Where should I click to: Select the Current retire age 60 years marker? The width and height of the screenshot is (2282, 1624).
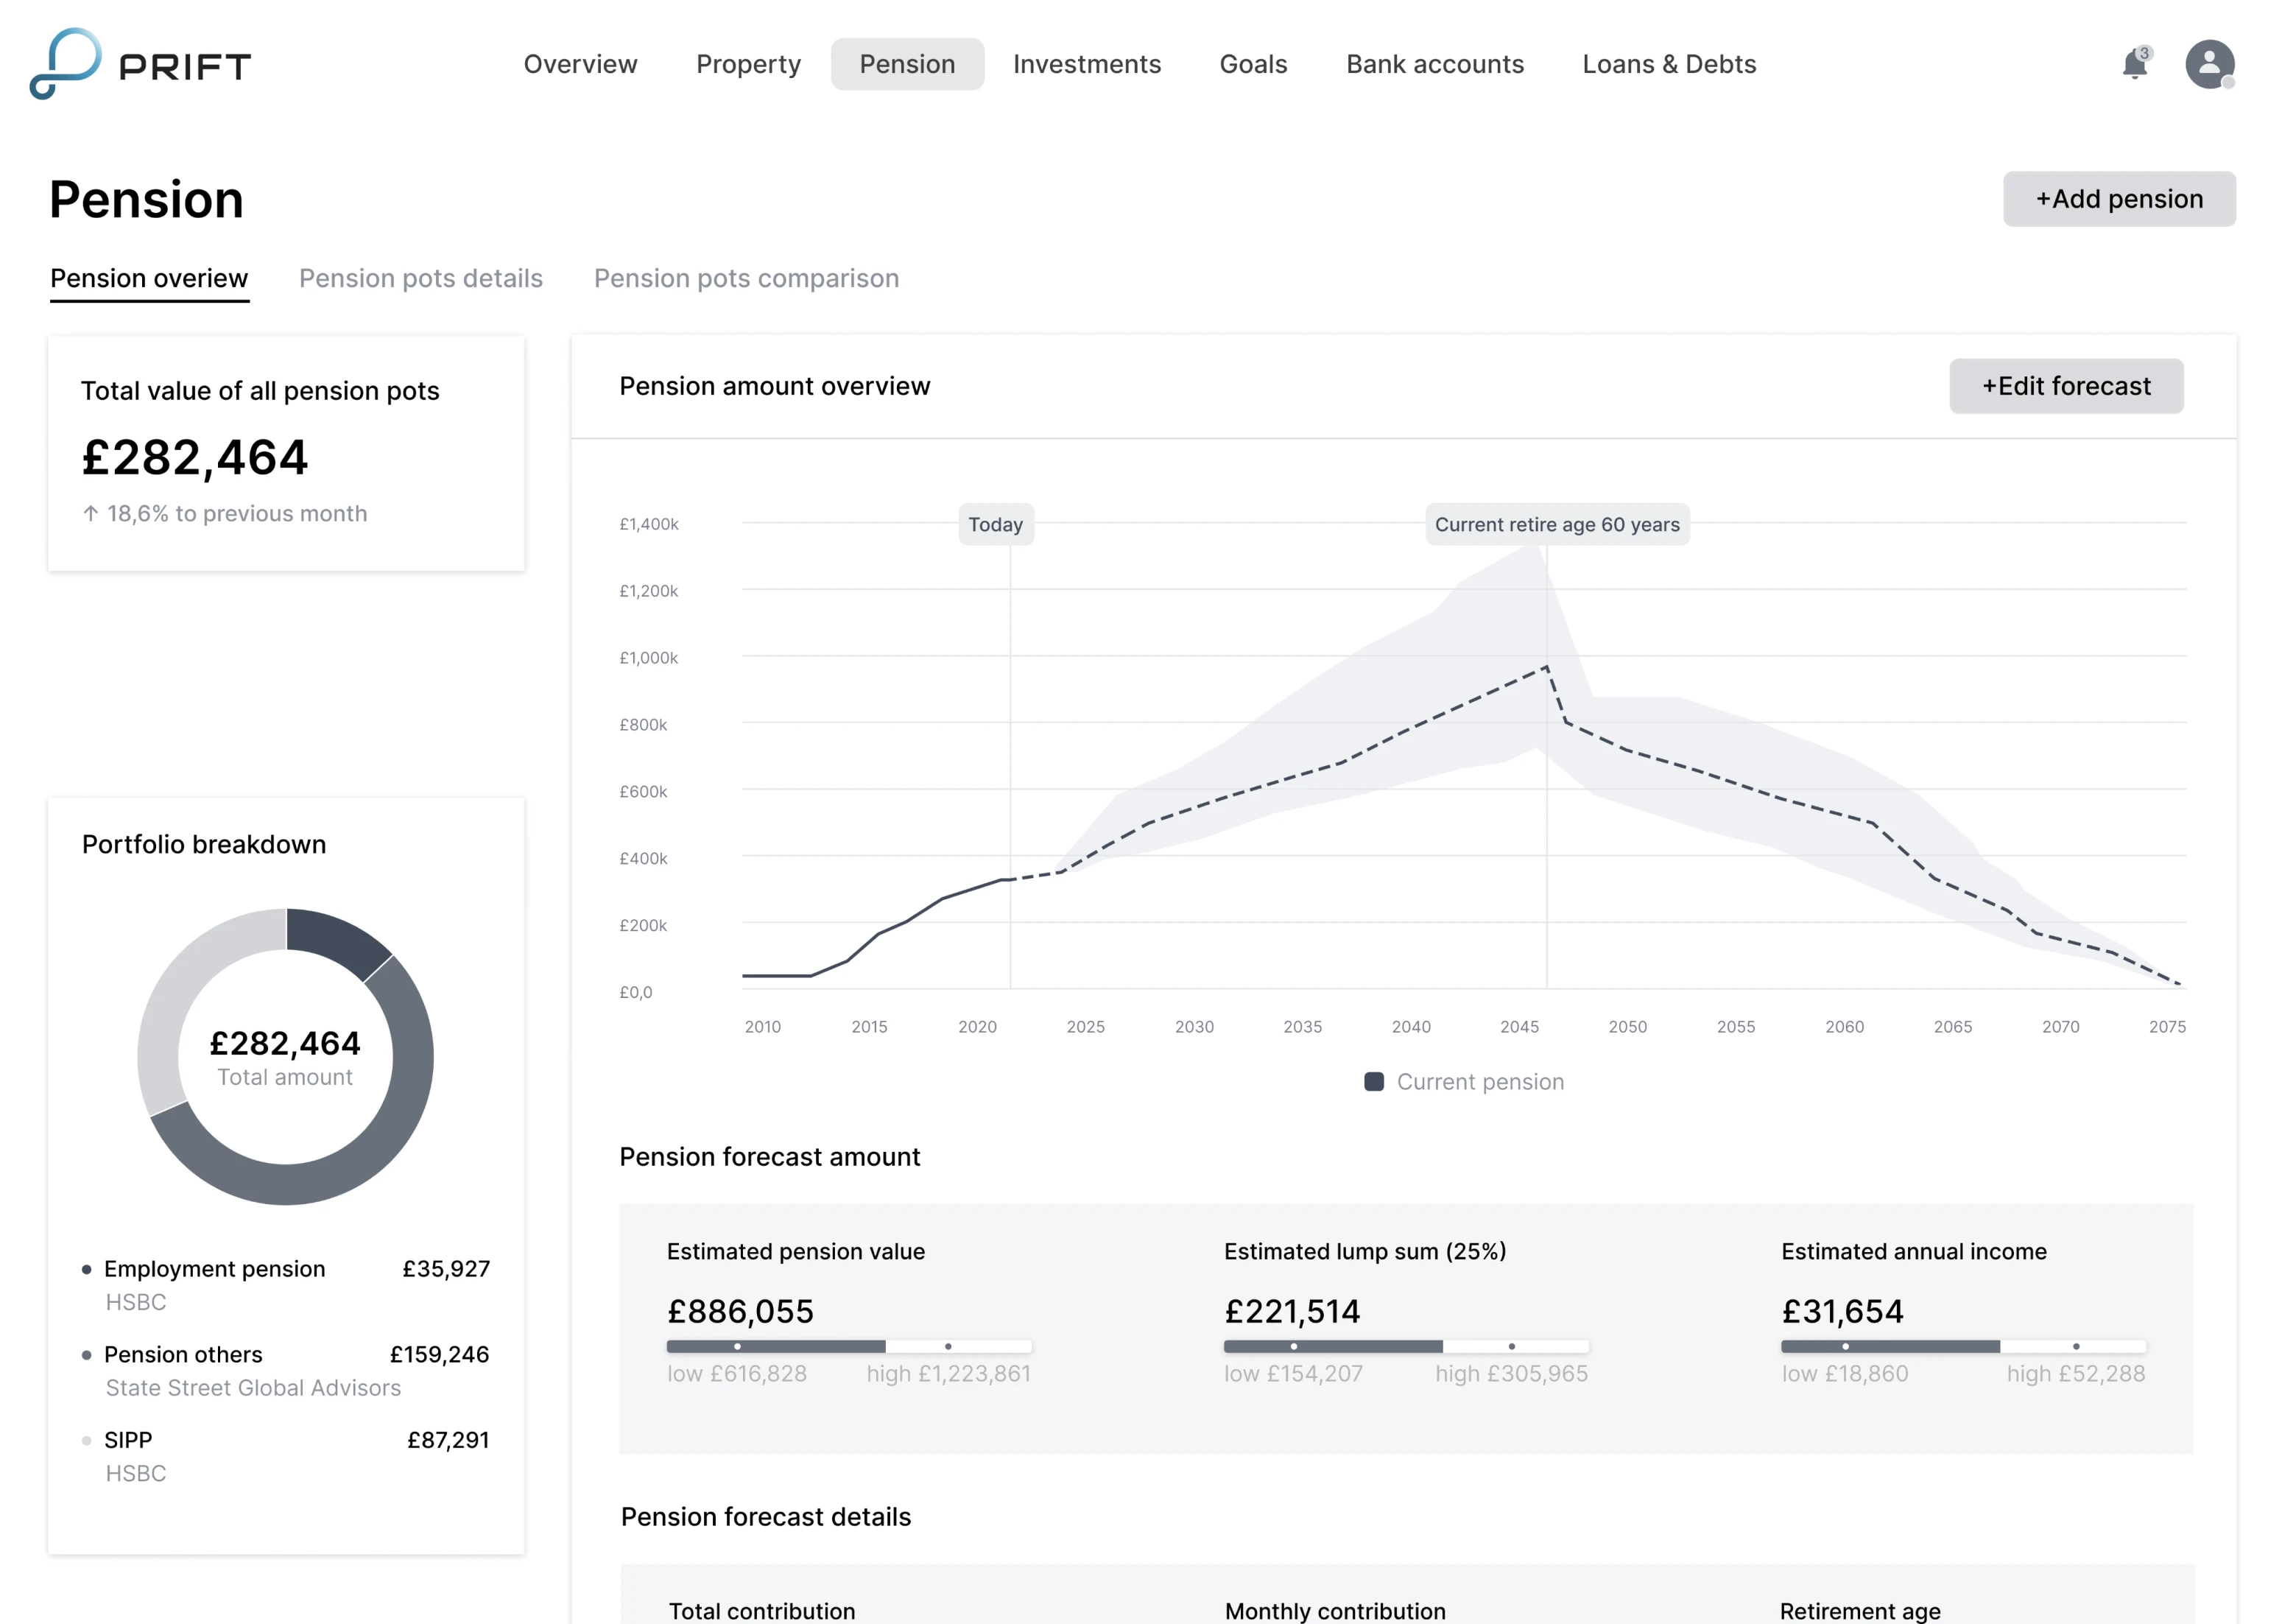pyautogui.click(x=1557, y=524)
